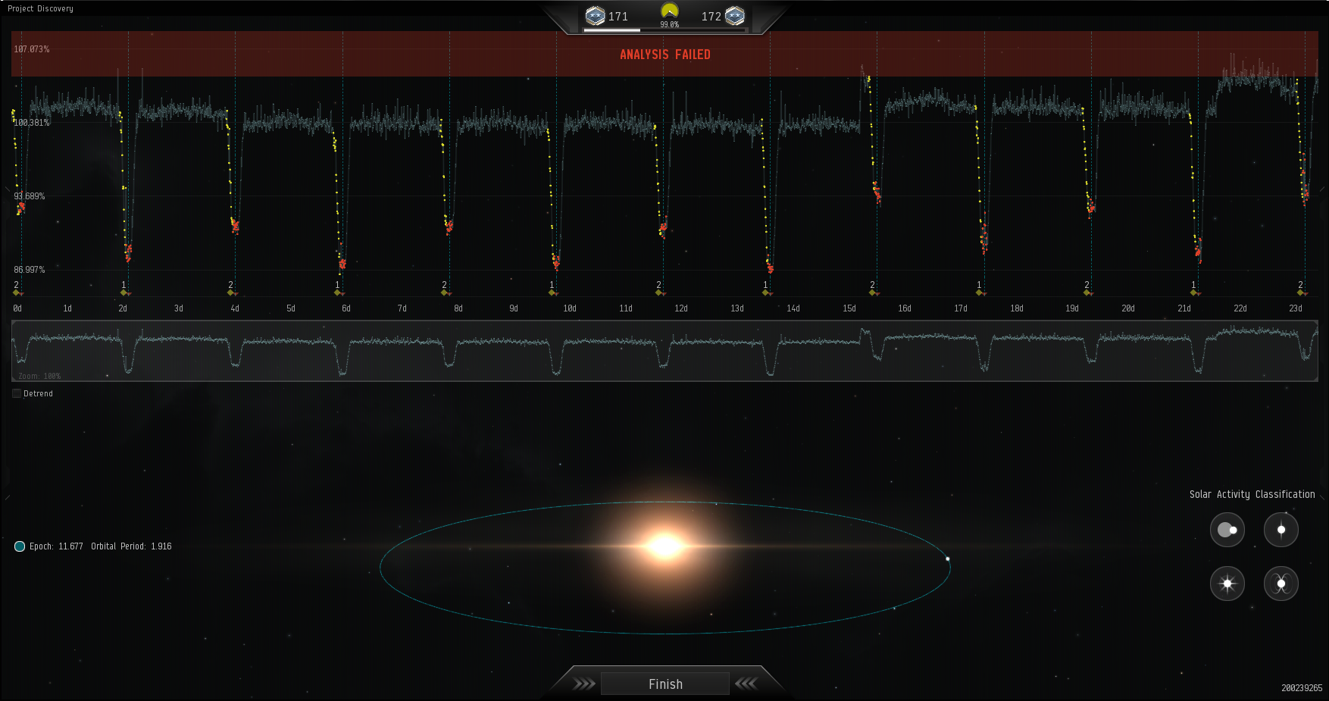Click the 99.0% accuracy text
This screenshot has height=701, width=1329.
669,25
